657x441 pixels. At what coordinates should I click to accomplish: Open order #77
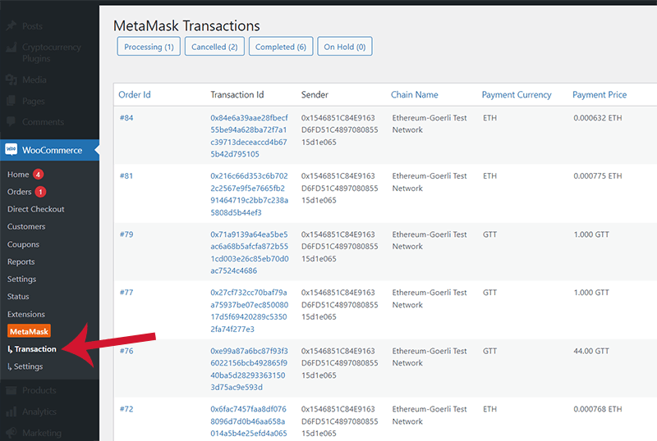[x=126, y=292]
